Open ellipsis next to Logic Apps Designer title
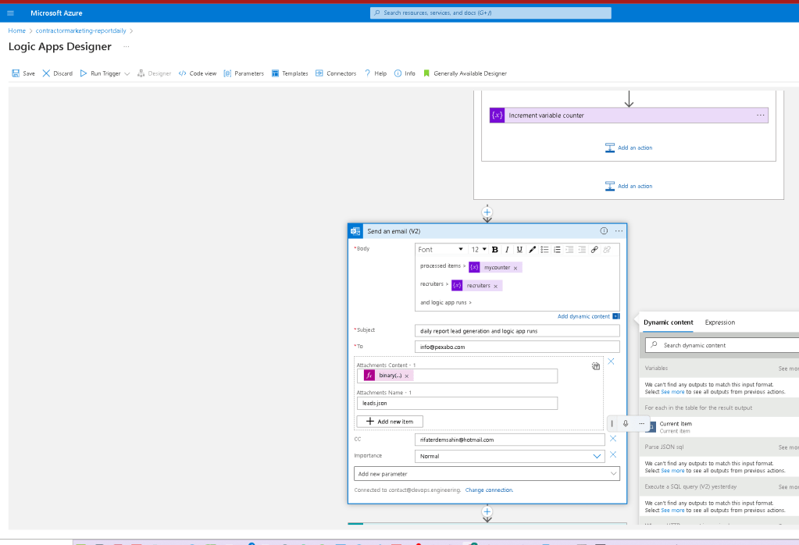 click(x=126, y=46)
